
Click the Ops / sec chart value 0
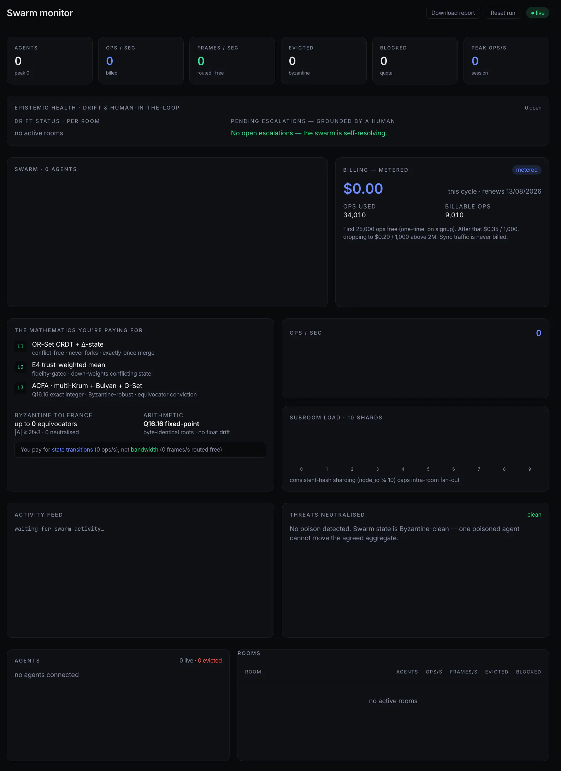pos(538,333)
